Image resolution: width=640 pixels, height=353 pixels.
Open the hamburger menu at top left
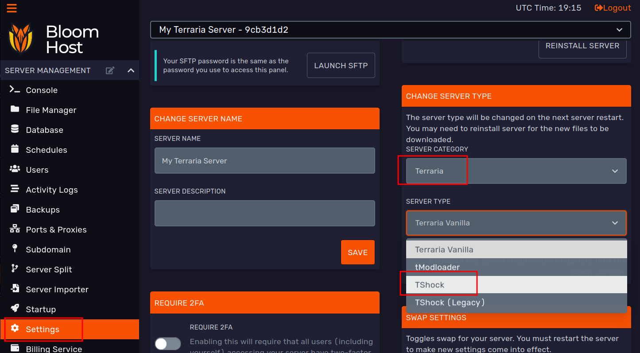coord(12,8)
